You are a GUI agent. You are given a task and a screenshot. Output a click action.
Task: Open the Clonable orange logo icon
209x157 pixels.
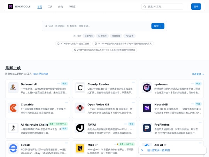click(x=13, y=108)
